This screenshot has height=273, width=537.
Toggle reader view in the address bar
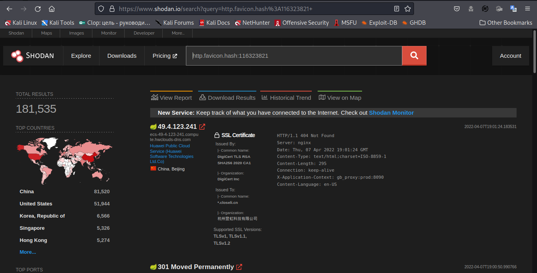coord(397,9)
